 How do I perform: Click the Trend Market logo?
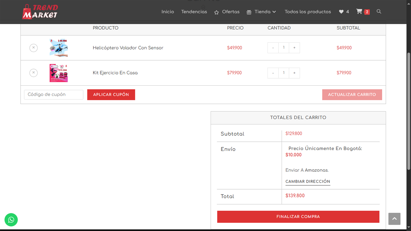click(40, 12)
